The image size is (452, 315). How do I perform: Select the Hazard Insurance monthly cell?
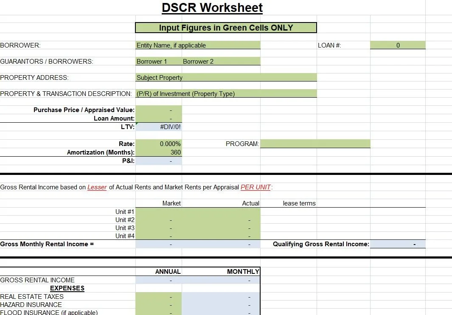[x=221, y=305]
